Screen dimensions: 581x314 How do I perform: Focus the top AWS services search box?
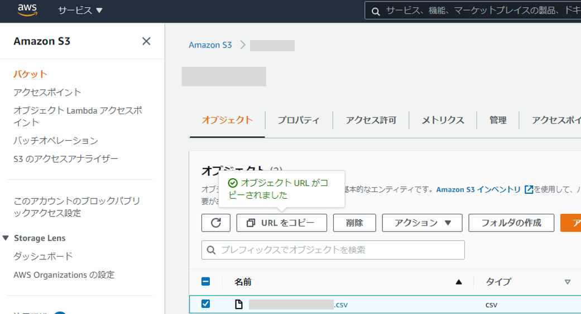pyautogui.click(x=473, y=11)
